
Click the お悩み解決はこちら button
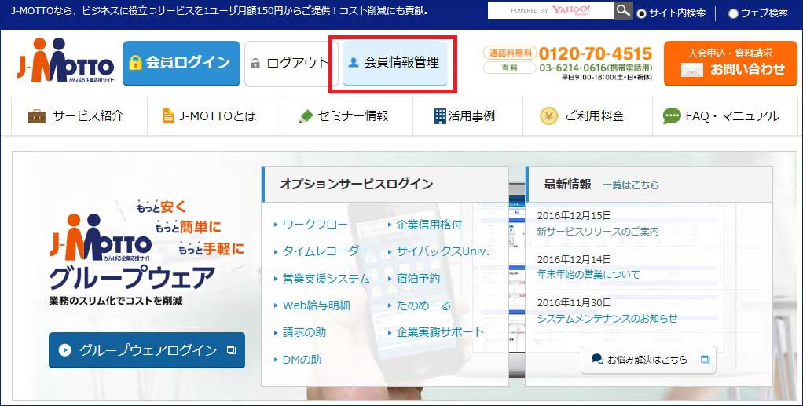click(648, 360)
